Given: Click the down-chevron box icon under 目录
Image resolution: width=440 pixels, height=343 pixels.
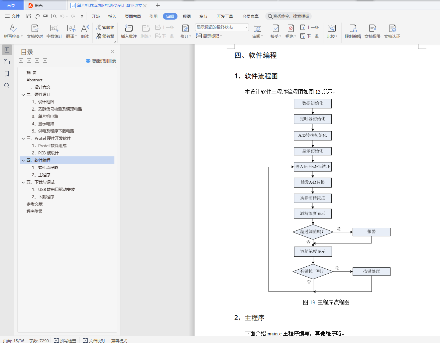Looking at the screenshot, I should (x=21, y=61).
